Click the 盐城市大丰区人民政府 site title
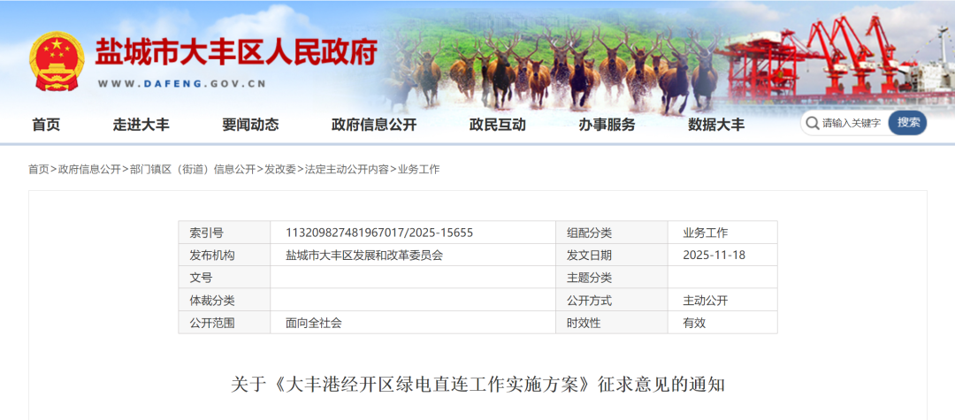This screenshot has height=420, width=955. click(x=236, y=53)
